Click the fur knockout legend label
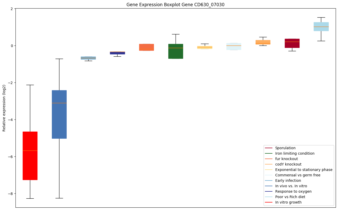 286,159
